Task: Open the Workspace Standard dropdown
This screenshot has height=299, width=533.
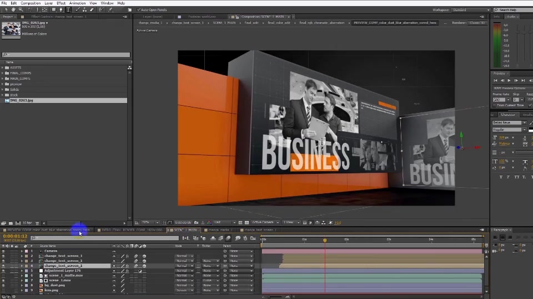Action: [x=471, y=10]
